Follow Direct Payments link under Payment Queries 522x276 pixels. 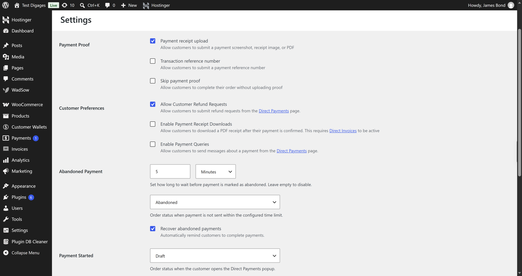292,151
